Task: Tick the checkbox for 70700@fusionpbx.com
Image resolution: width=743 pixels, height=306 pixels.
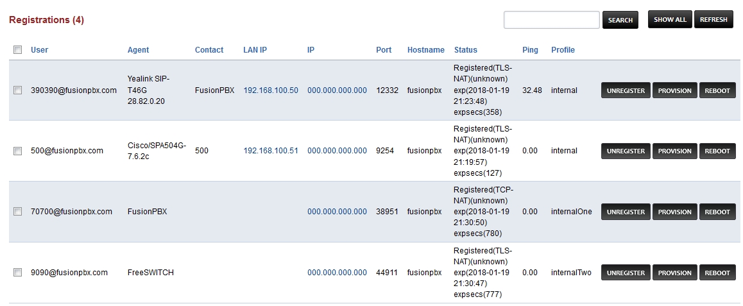Action: click(18, 212)
